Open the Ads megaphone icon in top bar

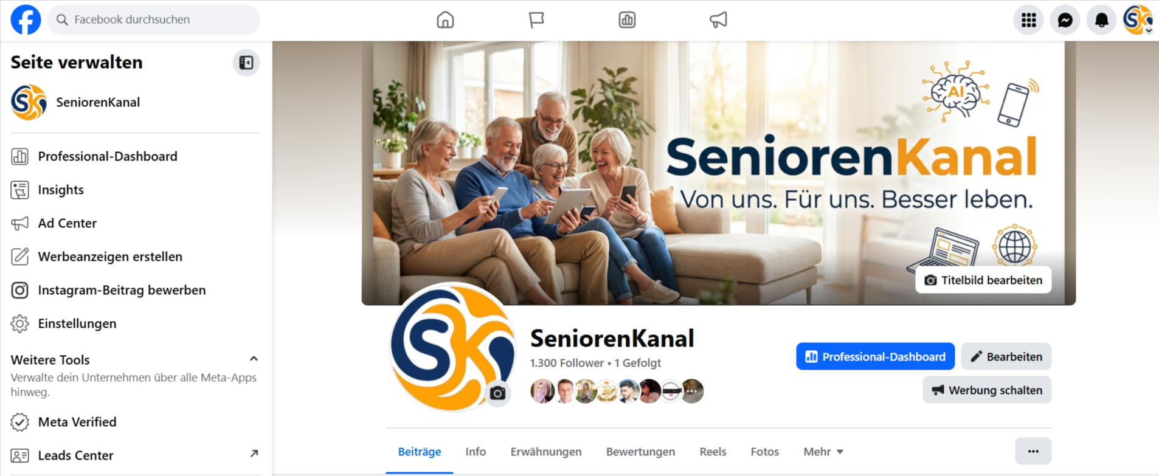point(718,20)
